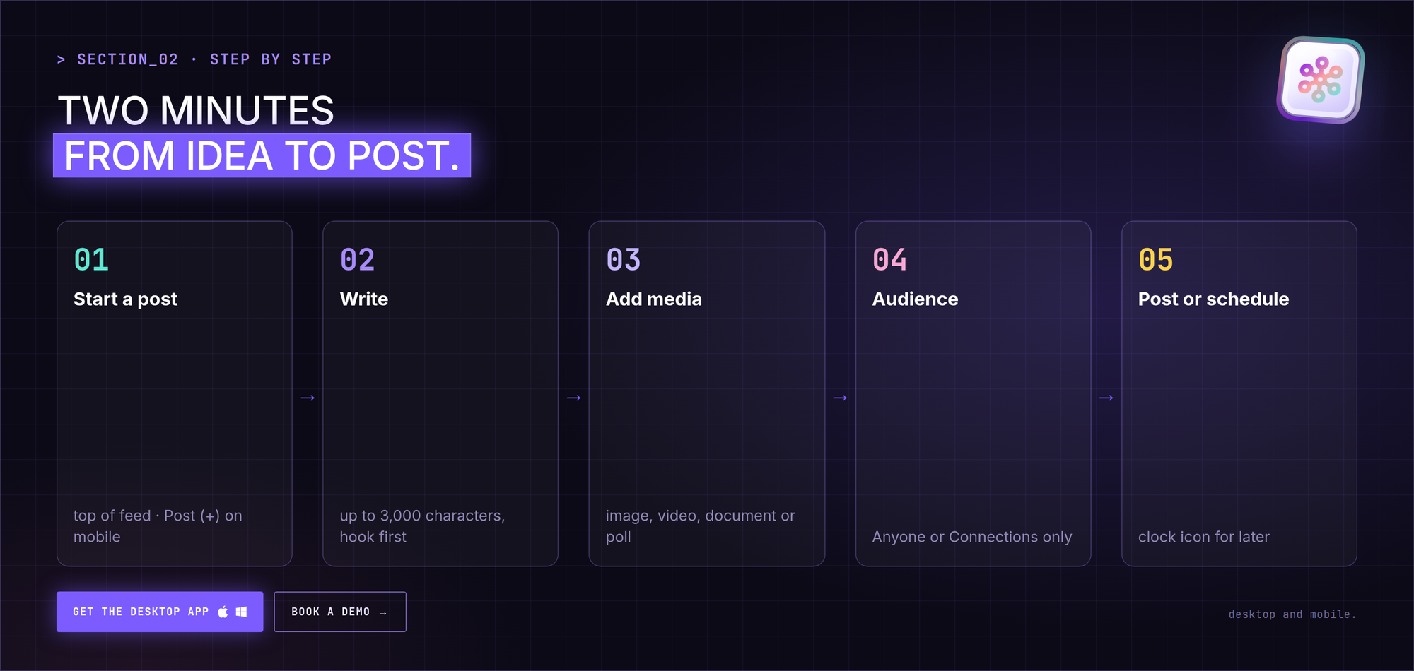This screenshot has height=671, width=1414.
Task: Click the text 'image, video, document or poll'
Action: [x=701, y=526]
